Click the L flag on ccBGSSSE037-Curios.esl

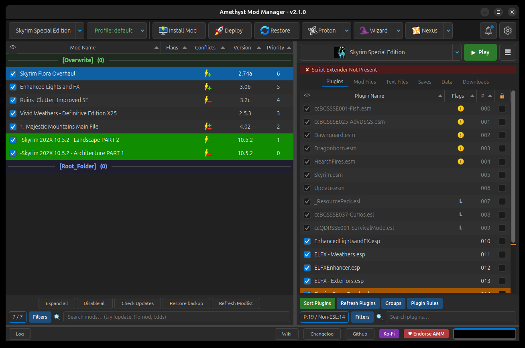461,215
